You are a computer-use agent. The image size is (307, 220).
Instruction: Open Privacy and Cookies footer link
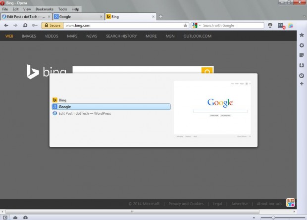(186, 204)
